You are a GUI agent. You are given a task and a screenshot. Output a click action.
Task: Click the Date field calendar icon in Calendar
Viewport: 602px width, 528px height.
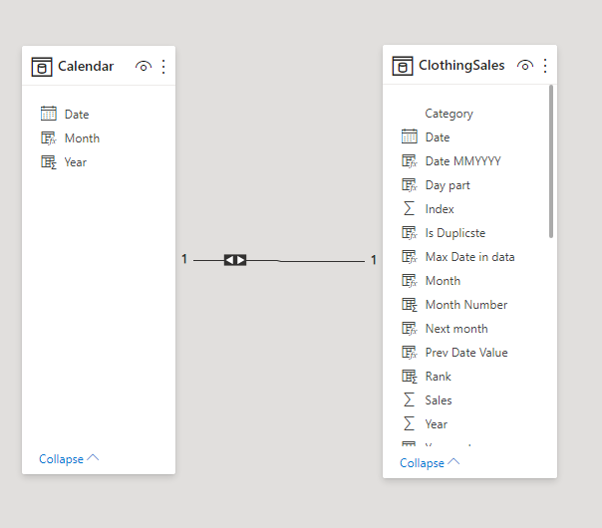pyautogui.click(x=49, y=115)
